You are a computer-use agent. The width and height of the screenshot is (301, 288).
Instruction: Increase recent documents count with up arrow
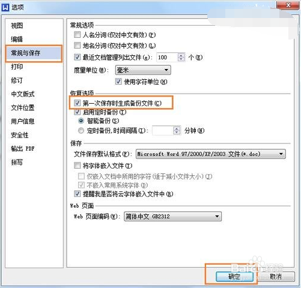(x=181, y=55)
